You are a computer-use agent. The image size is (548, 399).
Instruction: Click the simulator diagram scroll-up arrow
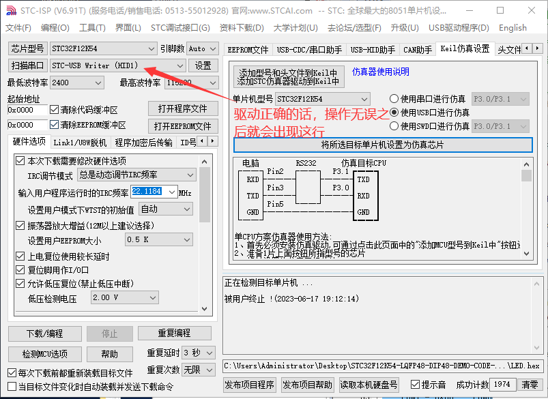[x=526, y=164]
